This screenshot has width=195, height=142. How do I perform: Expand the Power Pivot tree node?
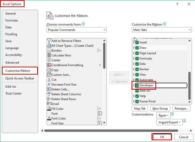point(134,101)
